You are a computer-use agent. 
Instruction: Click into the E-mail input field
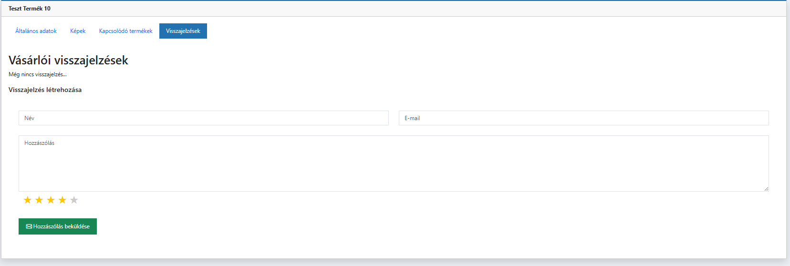coord(583,118)
